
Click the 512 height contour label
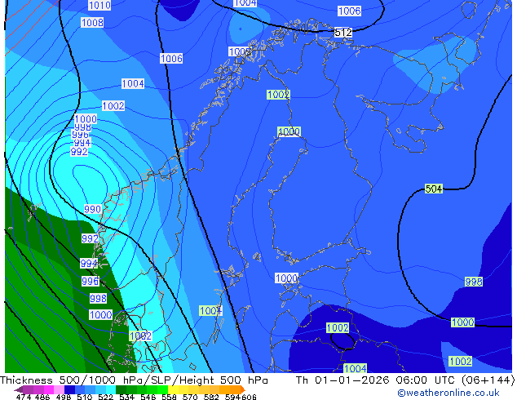343,33
